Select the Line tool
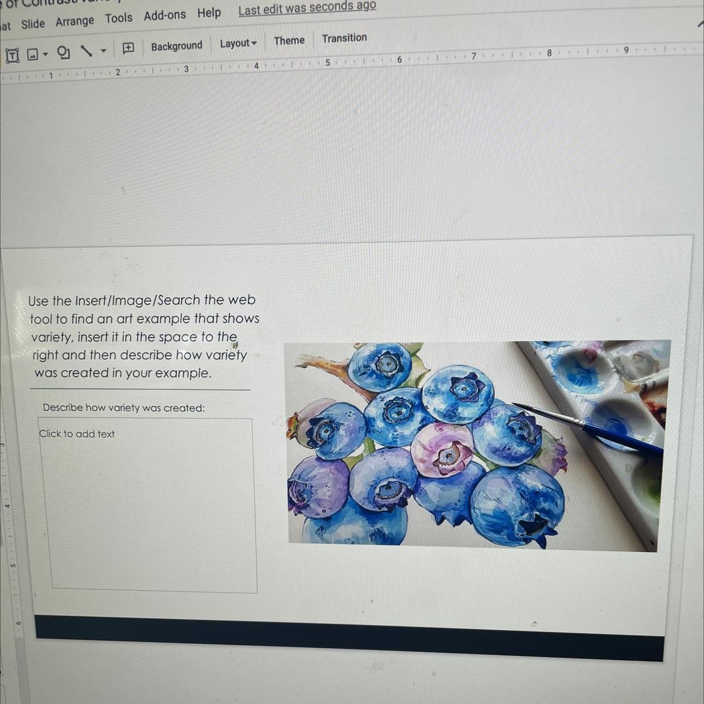This screenshot has height=704, width=704. click(x=86, y=51)
